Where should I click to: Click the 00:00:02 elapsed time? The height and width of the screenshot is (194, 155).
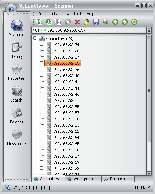142,187
